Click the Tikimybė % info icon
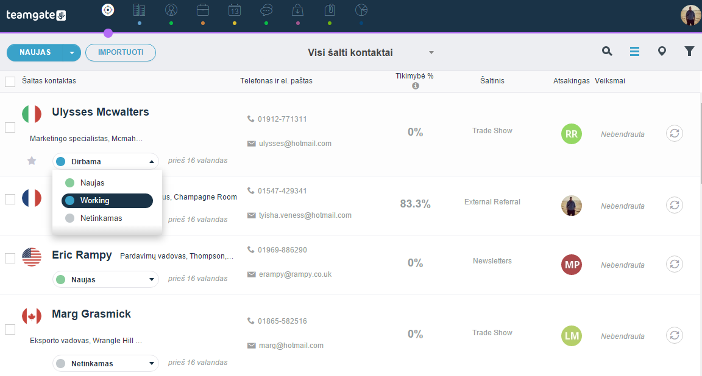The height and width of the screenshot is (376, 702). click(416, 86)
